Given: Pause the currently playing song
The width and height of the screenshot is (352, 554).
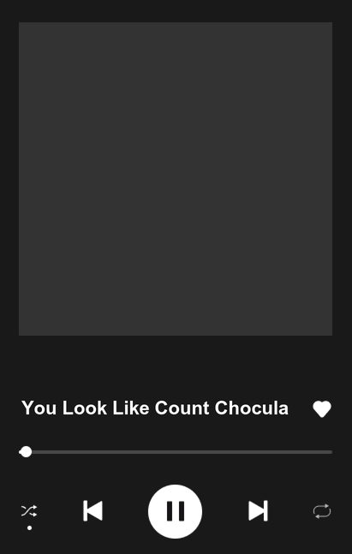Looking at the screenshot, I should (x=175, y=511).
